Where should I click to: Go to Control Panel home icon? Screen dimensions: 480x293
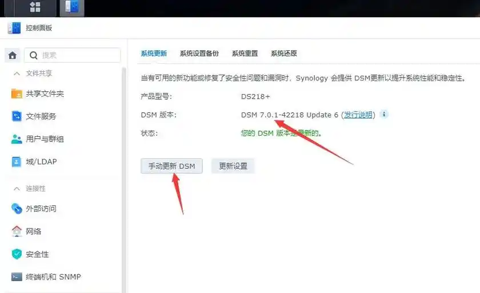[13, 55]
